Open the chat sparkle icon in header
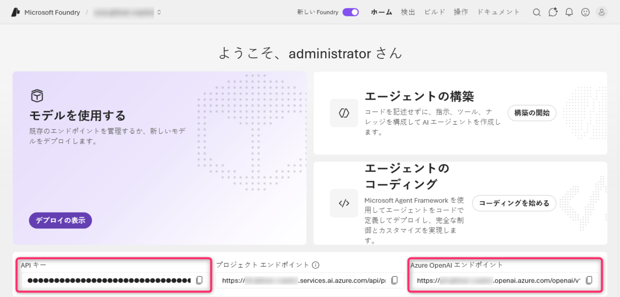This screenshot has width=620, height=297. tap(553, 12)
